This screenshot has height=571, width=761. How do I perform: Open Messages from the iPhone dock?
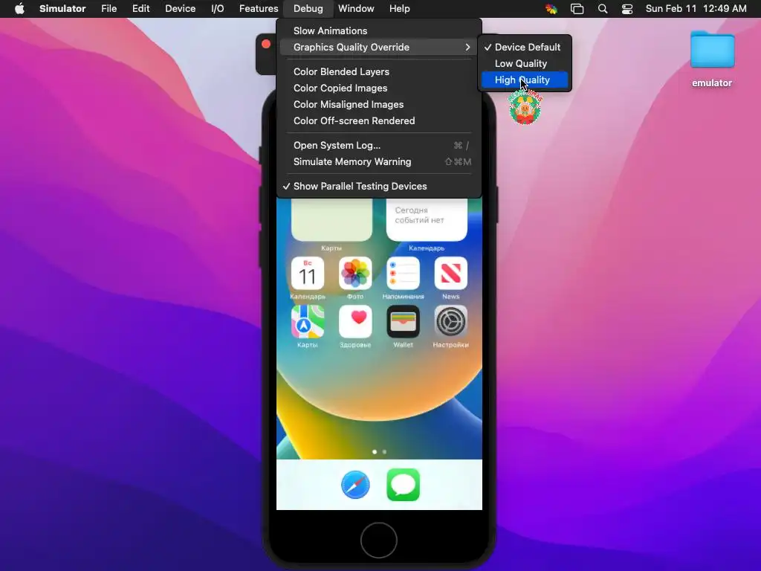pyautogui.click(x=403, y=484)
